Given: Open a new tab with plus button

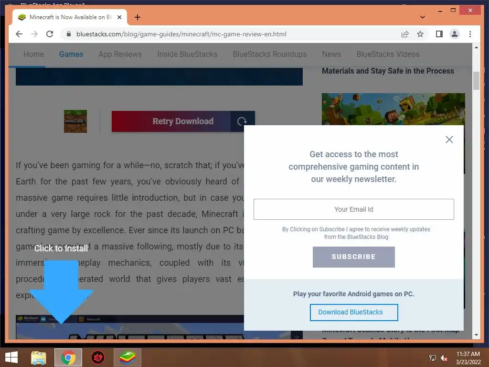Looking at the screenshot, I should point(137,17).
